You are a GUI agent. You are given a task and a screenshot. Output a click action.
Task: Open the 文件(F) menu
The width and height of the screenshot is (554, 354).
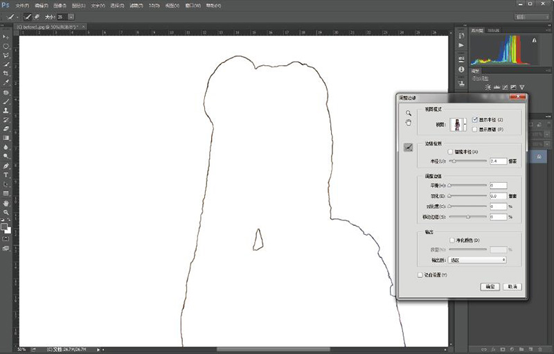[x=22, y=5]
